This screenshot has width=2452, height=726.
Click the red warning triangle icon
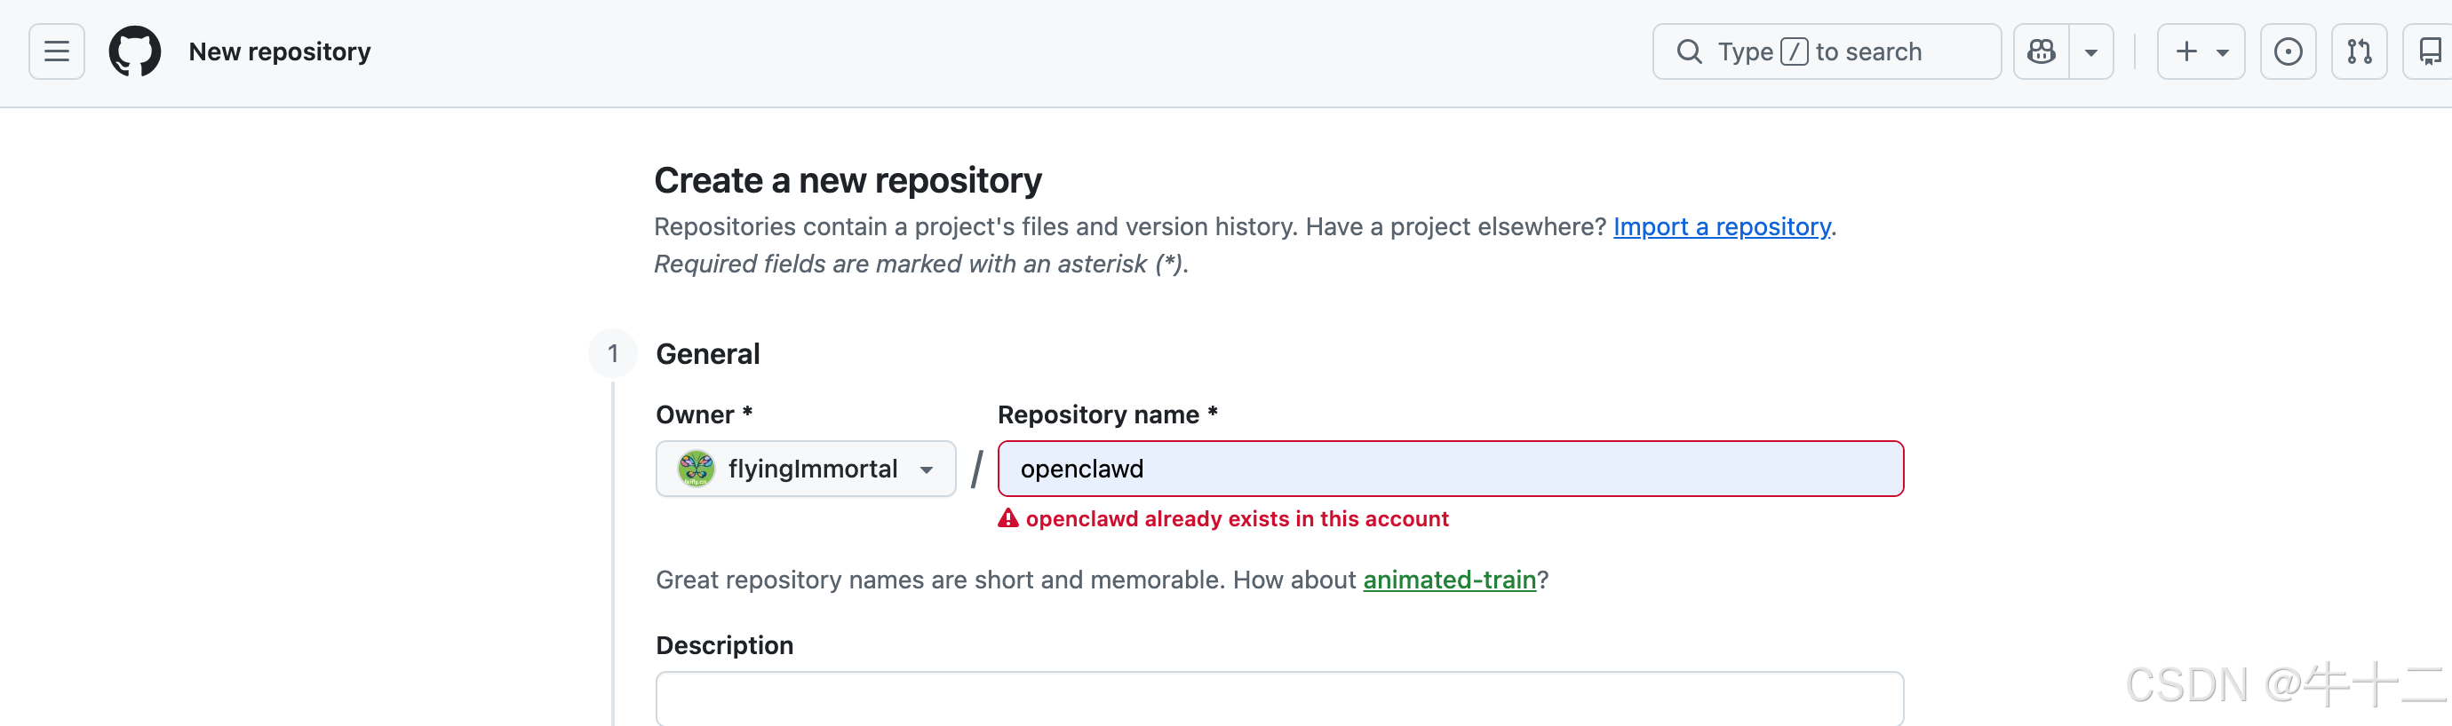[x=1008, y=518]
